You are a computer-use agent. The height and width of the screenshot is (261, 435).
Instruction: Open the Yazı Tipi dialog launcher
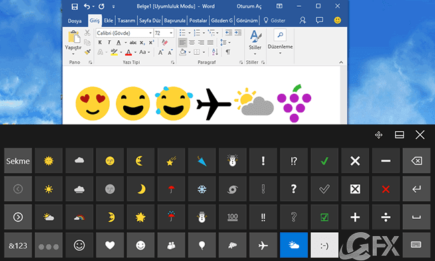173,62
